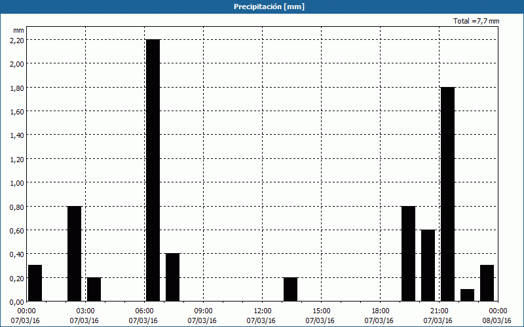This screenshot has height=327, width=524.
Task: Click the '21:00' time axis label
Action: click(x=439, y=311)
